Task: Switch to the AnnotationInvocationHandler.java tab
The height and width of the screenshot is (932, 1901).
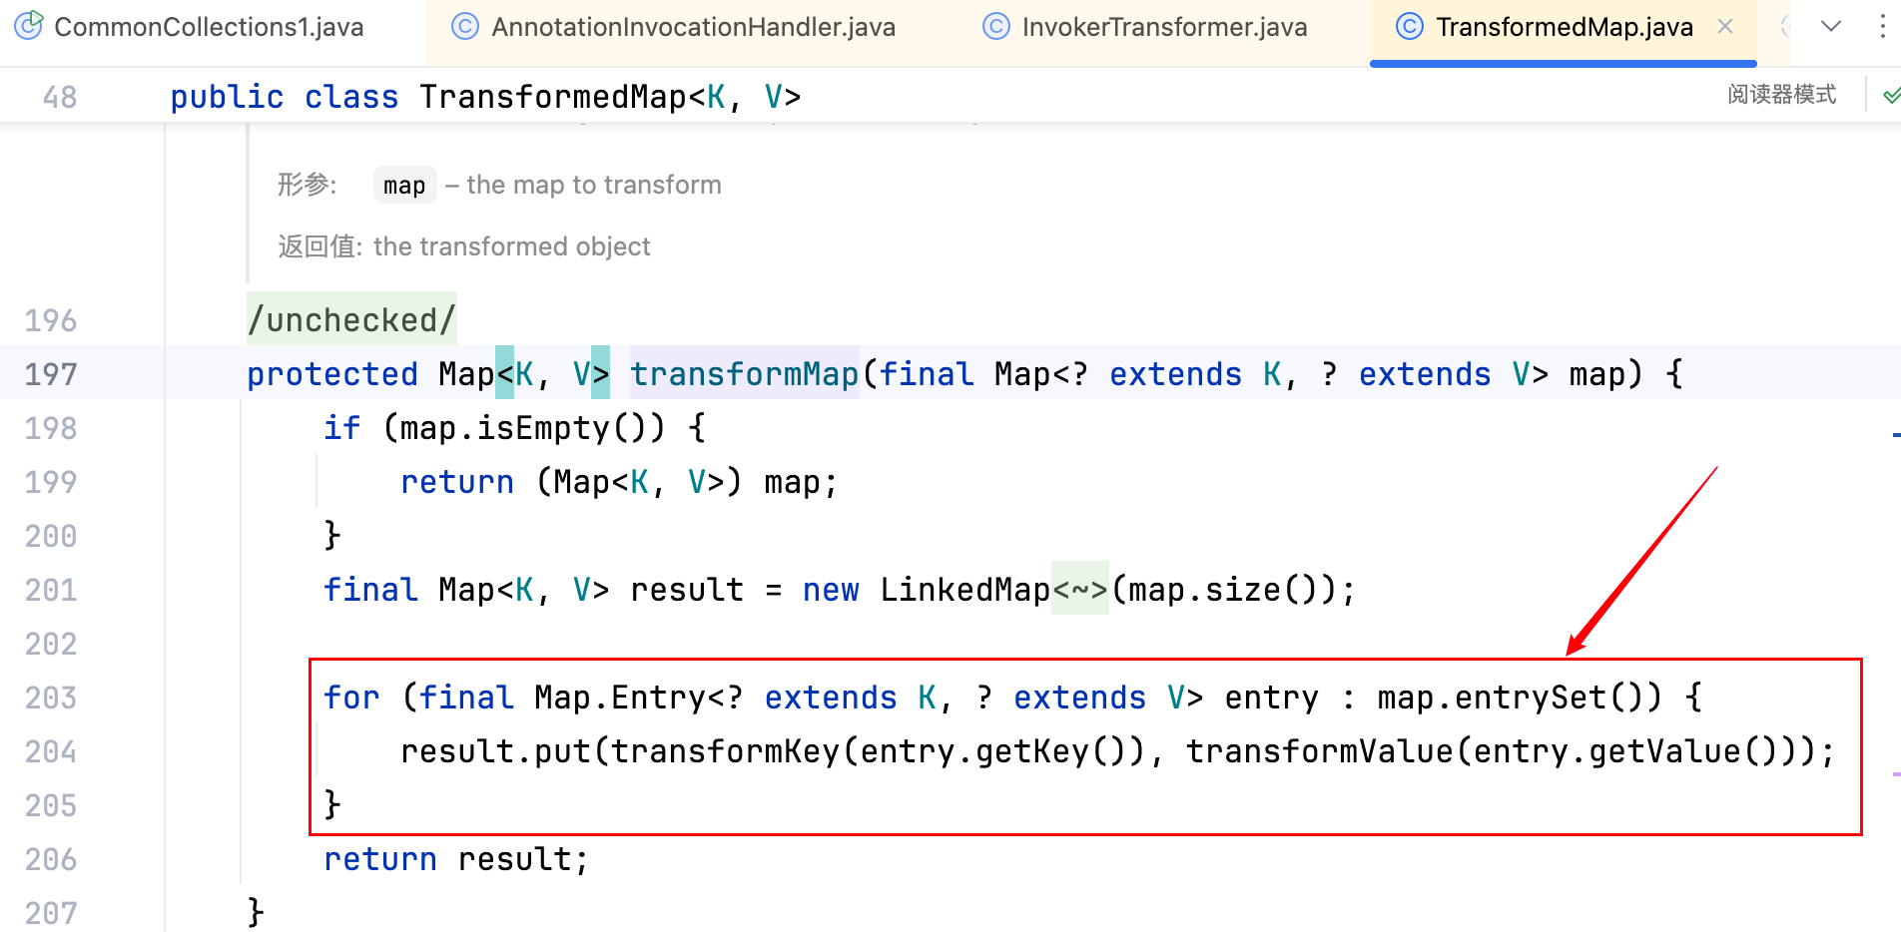Action: pyautogui.click(x=693, y=27)
